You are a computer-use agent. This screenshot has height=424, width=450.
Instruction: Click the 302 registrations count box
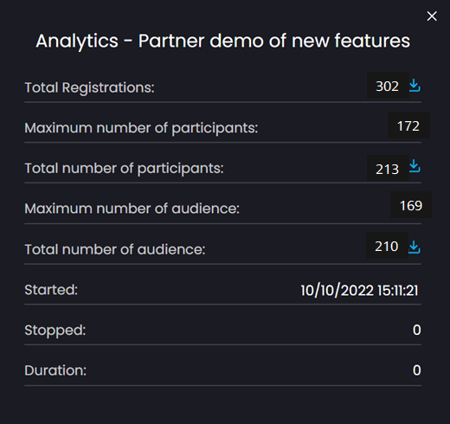click(388, 86)
